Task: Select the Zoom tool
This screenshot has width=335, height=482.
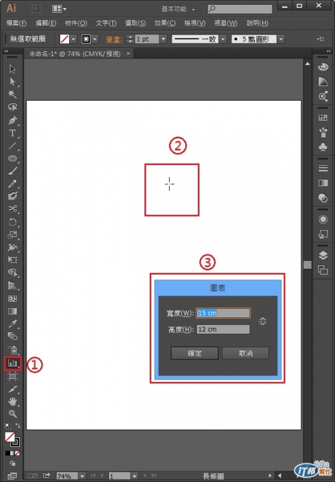Action: [x=13, y=413]
